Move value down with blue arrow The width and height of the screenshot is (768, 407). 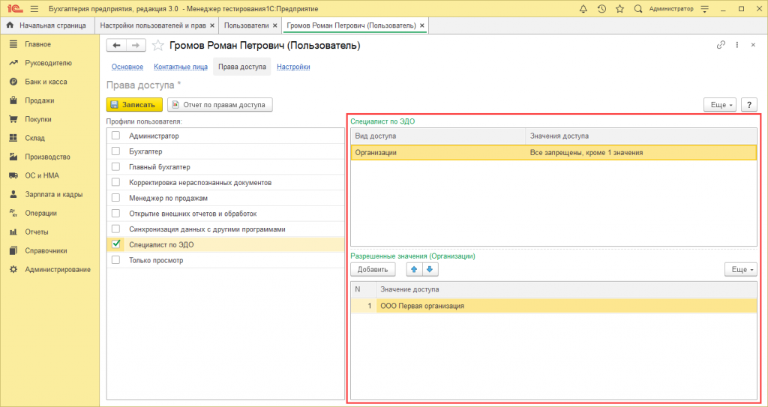point(429,269)
